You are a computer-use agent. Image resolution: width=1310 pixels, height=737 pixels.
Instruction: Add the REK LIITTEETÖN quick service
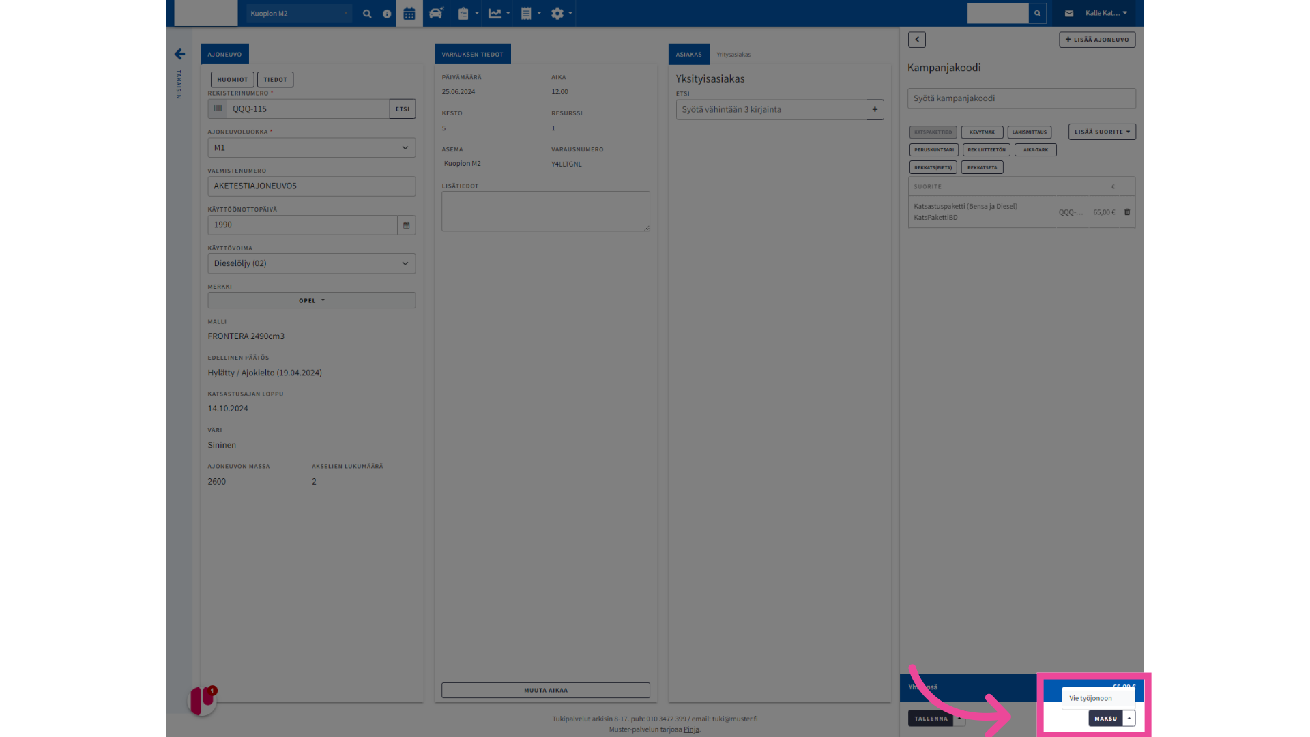click(x=987, y=150)
